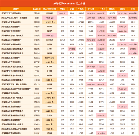
Task: Click the all-day cell 58/52 多1
Action: click(49, 120)
